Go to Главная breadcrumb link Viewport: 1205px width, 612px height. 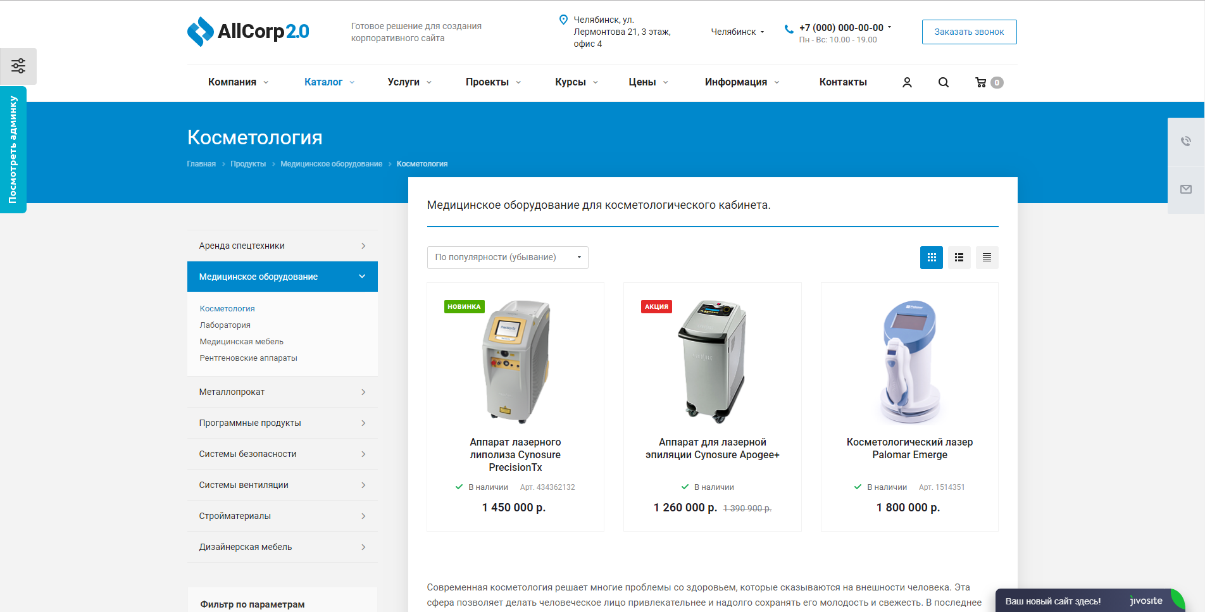[201, 164]
